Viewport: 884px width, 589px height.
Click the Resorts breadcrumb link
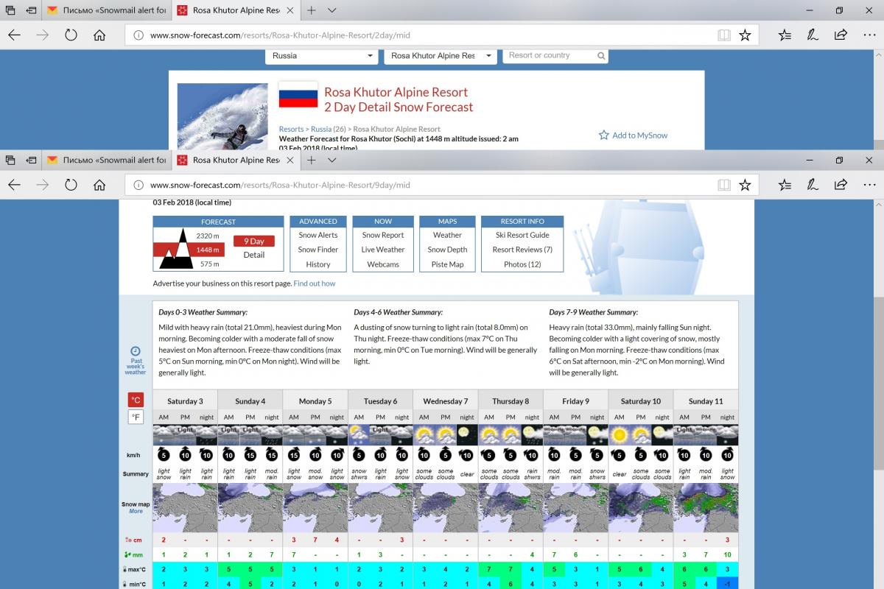(291, 129)
